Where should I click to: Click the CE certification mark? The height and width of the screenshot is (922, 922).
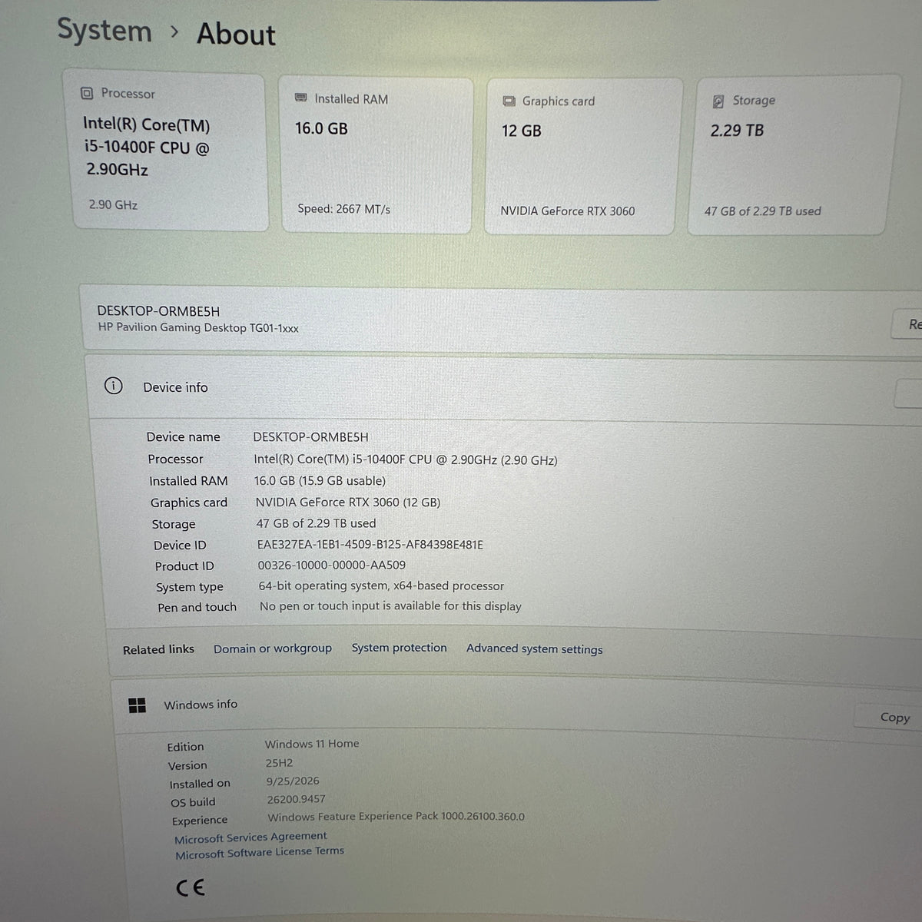[190, 887]
